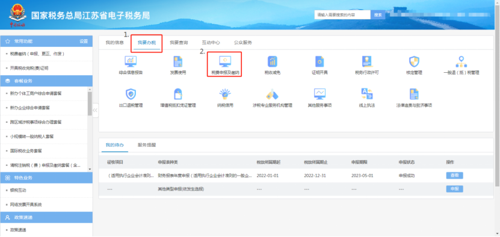Screen dimensions: 500x237
Task: Click stack icon beside 套餐业务
Action: click(8, 81)
